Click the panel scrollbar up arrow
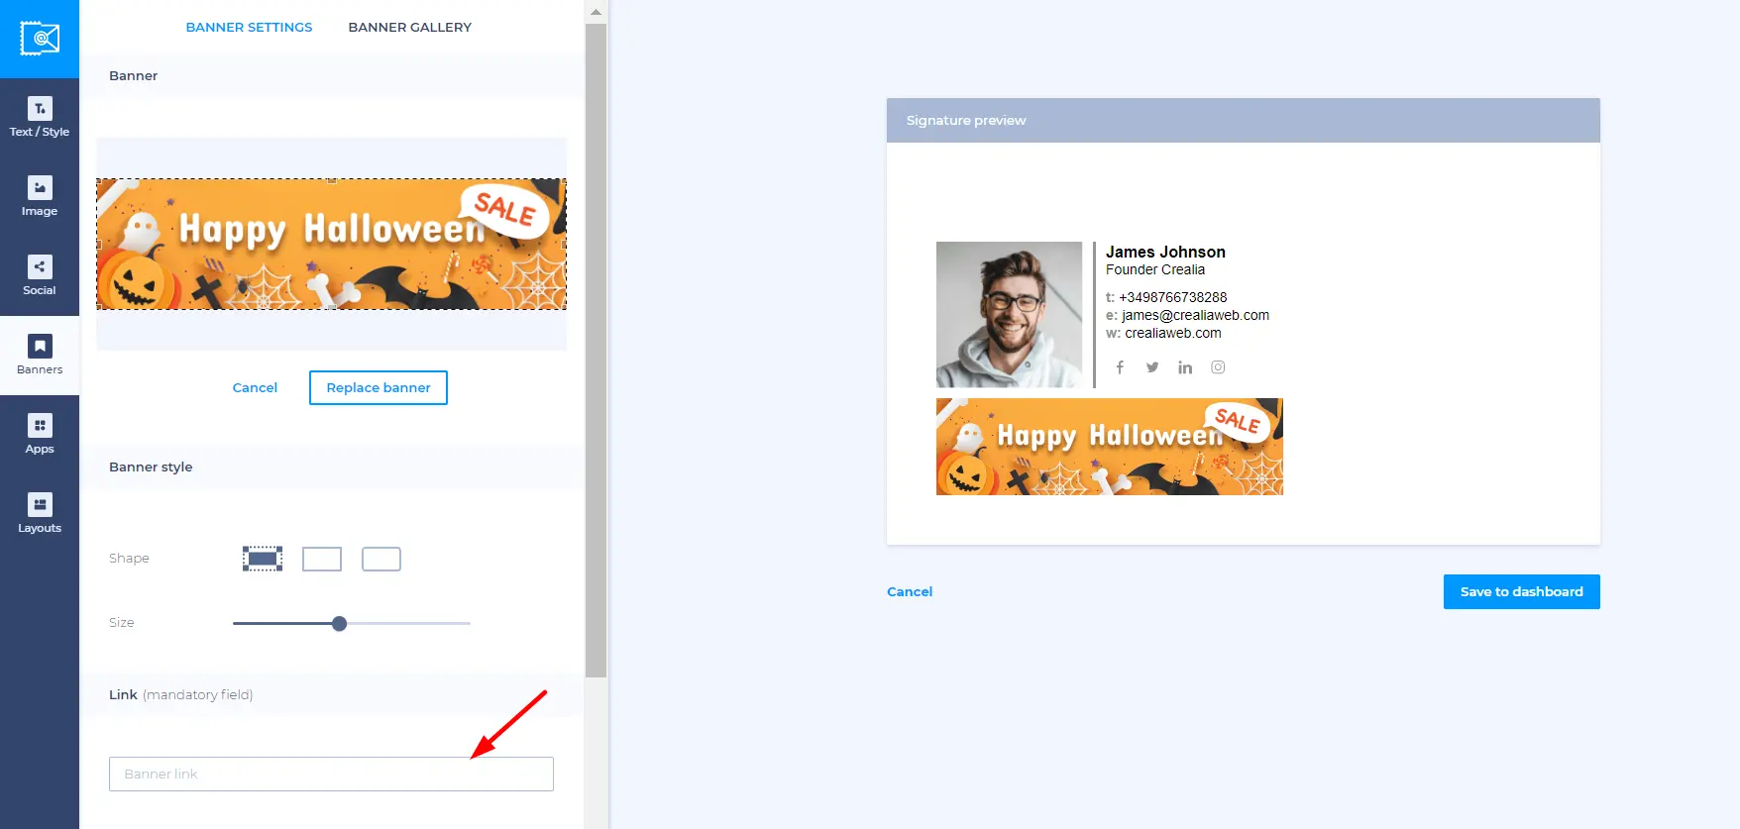This screenshot has width=1740, height=829. pos(596,13)
